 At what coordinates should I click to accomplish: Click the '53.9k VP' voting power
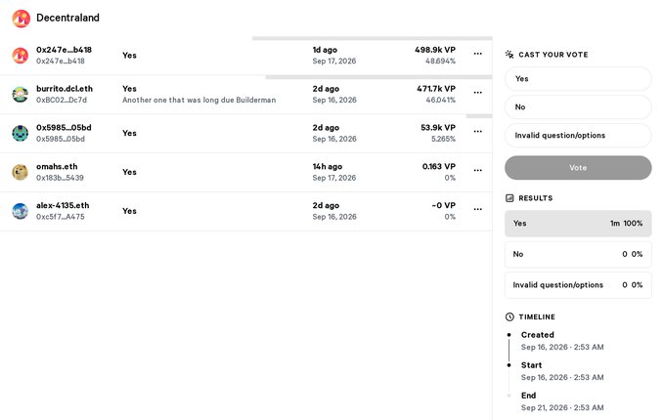pyautogui.click(x=438, y=128)
